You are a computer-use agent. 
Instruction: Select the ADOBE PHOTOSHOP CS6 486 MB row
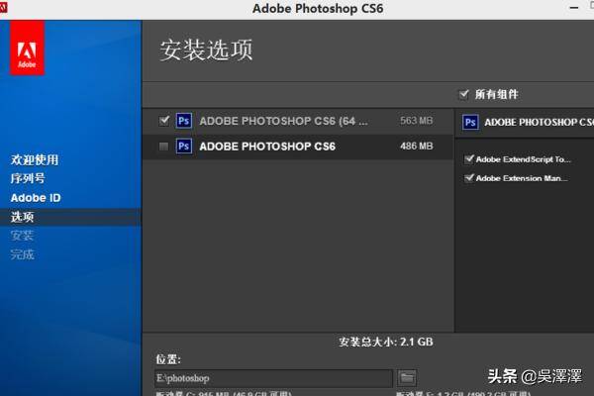(x=267, y=147)
